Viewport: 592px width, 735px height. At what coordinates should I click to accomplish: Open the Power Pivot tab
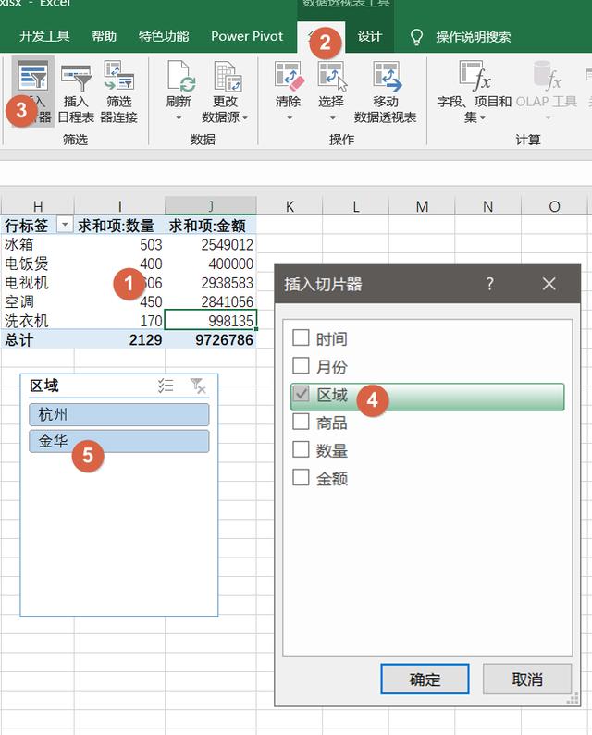tap(247, 36)
